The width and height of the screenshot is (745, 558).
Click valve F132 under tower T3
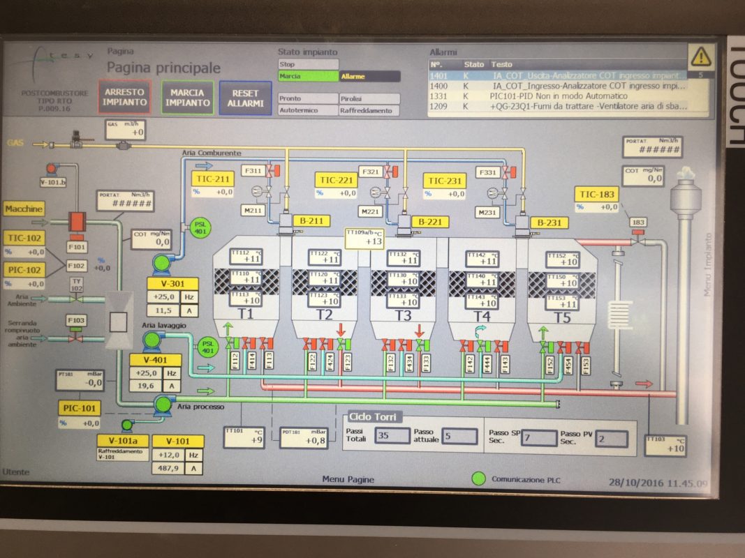(389, 345)
